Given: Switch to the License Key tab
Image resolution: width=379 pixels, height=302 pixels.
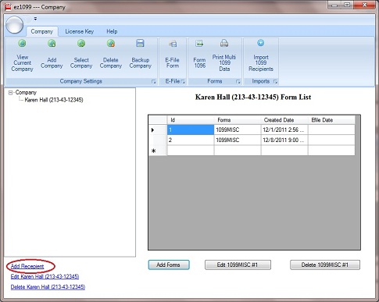Looking at the screenshot, I should [80, 31].
